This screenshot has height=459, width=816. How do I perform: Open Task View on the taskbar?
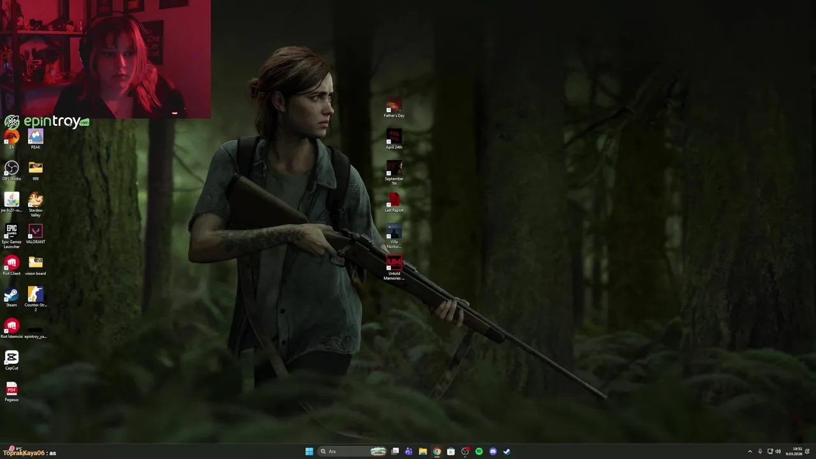395,451
